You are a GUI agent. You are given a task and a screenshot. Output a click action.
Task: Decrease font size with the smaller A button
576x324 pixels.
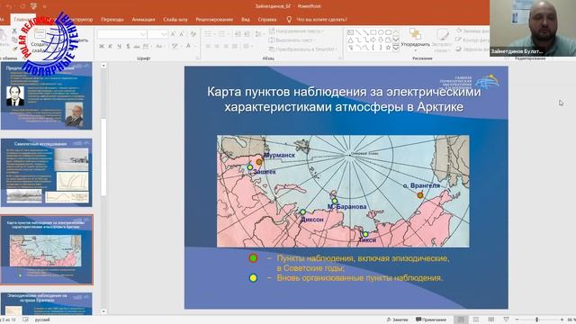pos(182,34)
